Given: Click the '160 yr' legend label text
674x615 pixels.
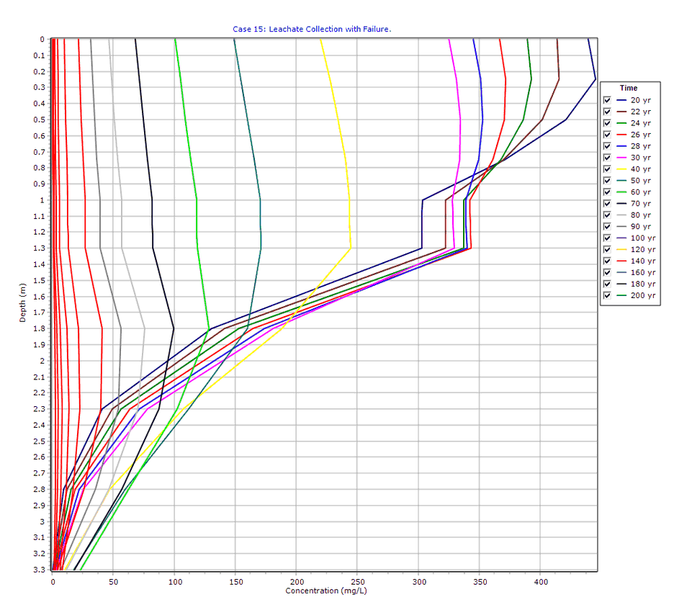Looking at the screenshot, I should 642,272.
